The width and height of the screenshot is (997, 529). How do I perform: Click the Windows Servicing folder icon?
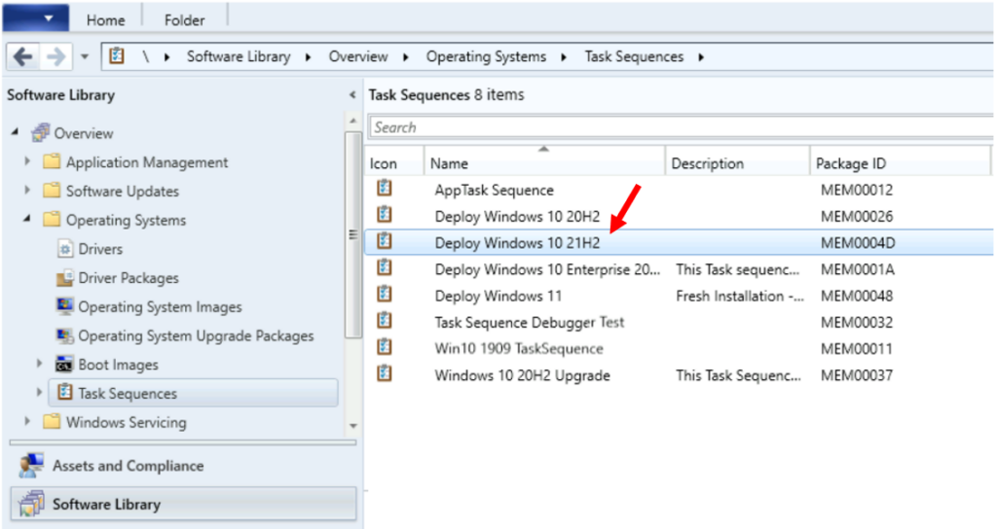pos(52,421)
